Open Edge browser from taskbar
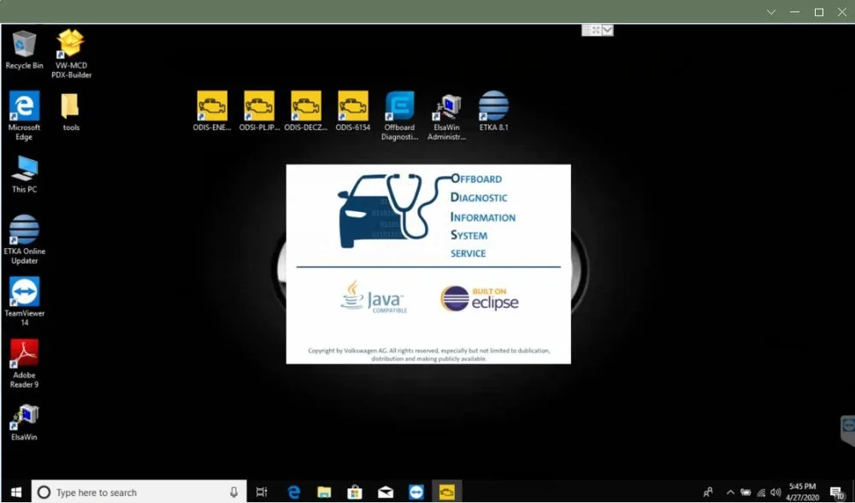Viewport: 855px width, 503px height. point(294,492)
